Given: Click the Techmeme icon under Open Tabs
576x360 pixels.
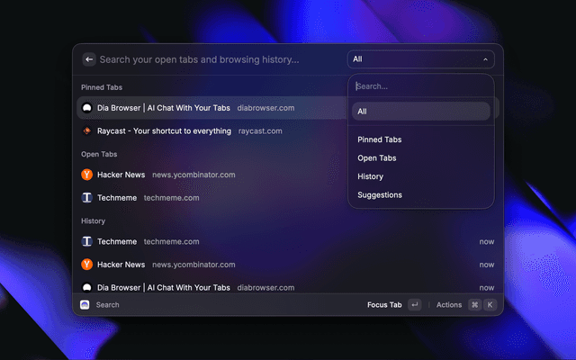Looking at the screenshot, I should point(86,197).
